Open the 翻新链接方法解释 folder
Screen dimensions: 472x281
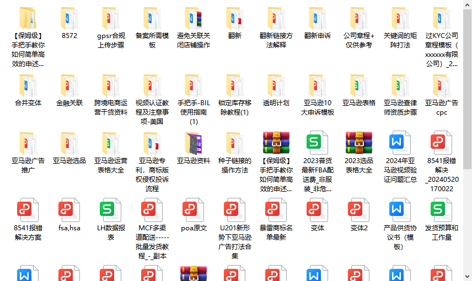click(276, 19)
